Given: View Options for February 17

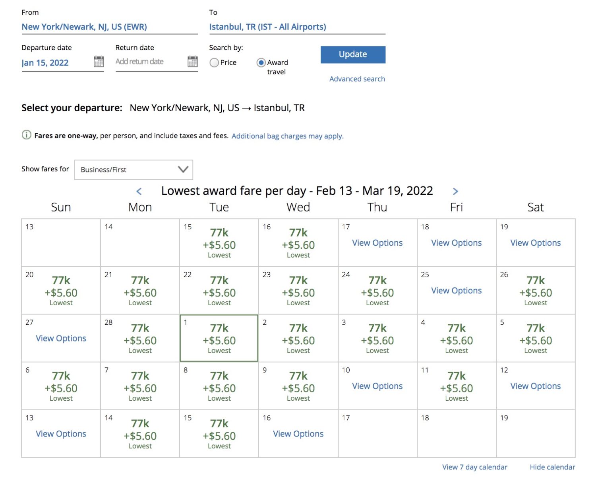Looking at the screenshot, I should click(x=377, y=242).
